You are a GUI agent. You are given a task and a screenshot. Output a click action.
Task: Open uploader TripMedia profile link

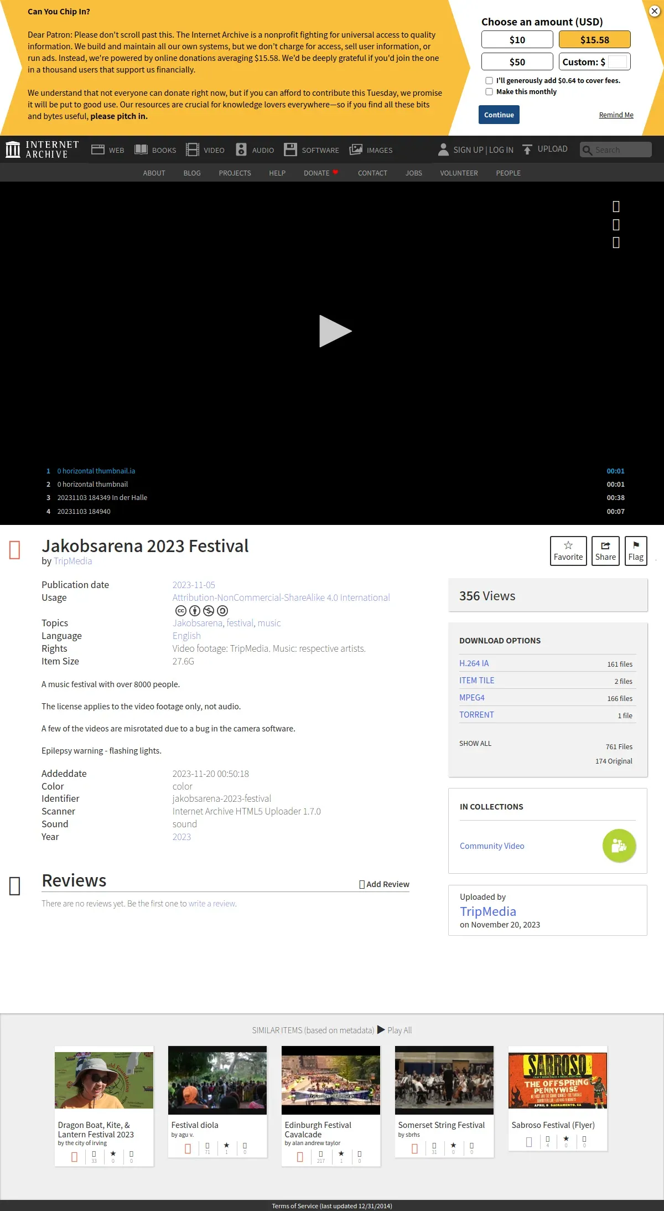(x=488, y=911)
